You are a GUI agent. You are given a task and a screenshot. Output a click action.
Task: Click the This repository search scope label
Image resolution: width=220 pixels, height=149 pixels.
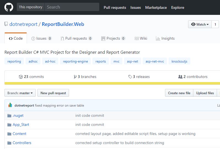tap(31, 7)
